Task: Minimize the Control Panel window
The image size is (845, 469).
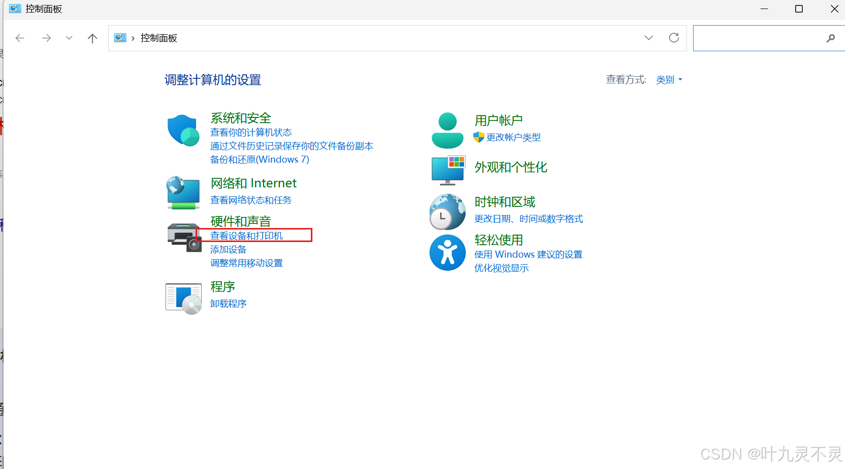Action: click(765, 9)
